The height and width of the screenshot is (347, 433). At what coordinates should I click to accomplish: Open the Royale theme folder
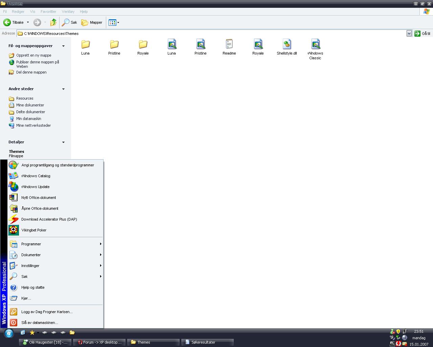(x=143, y=47)
